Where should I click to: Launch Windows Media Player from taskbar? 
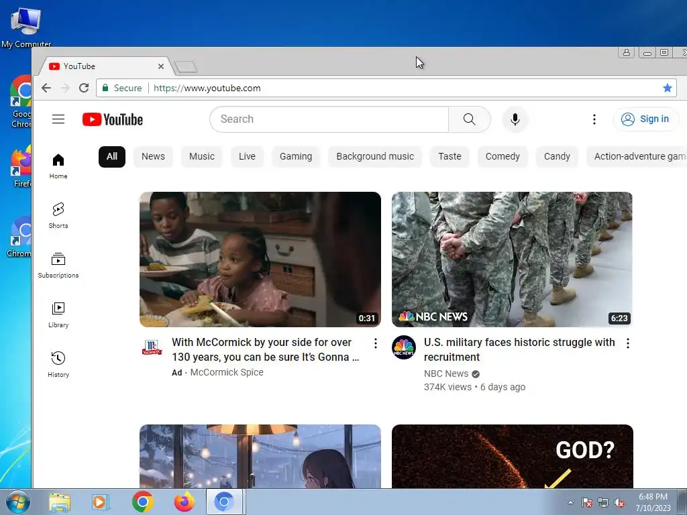(x=101, y=502)
